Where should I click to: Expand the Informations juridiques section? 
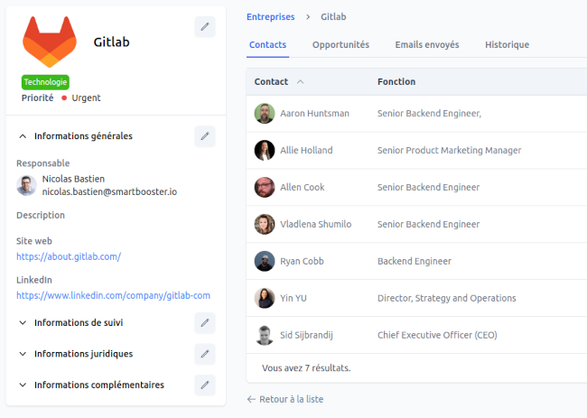coord(23,354)
